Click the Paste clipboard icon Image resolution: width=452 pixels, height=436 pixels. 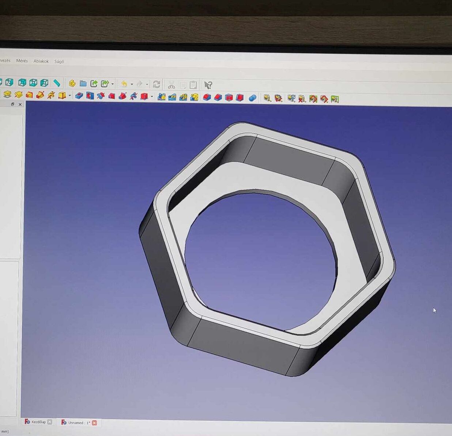click(x=193, y=85)
